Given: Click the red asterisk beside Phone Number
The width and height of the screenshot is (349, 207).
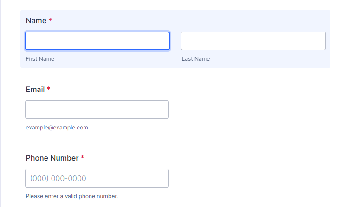Looking at the screenshot, I should (x=82, y=158).
